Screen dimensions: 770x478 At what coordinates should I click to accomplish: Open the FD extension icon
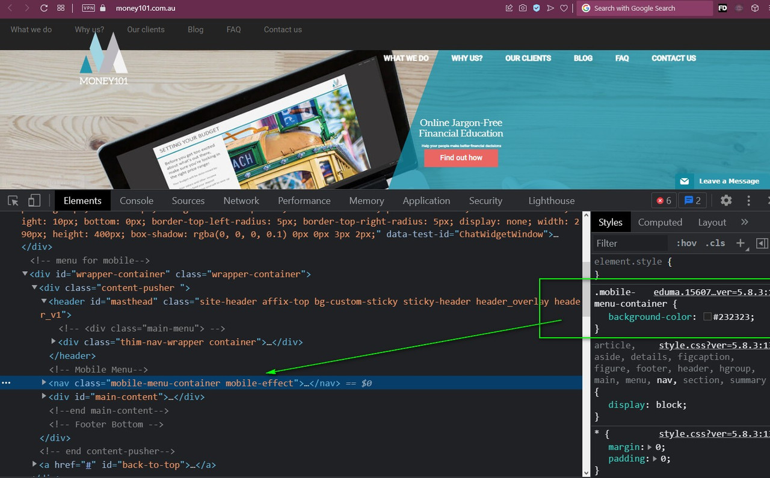[723, 8]
